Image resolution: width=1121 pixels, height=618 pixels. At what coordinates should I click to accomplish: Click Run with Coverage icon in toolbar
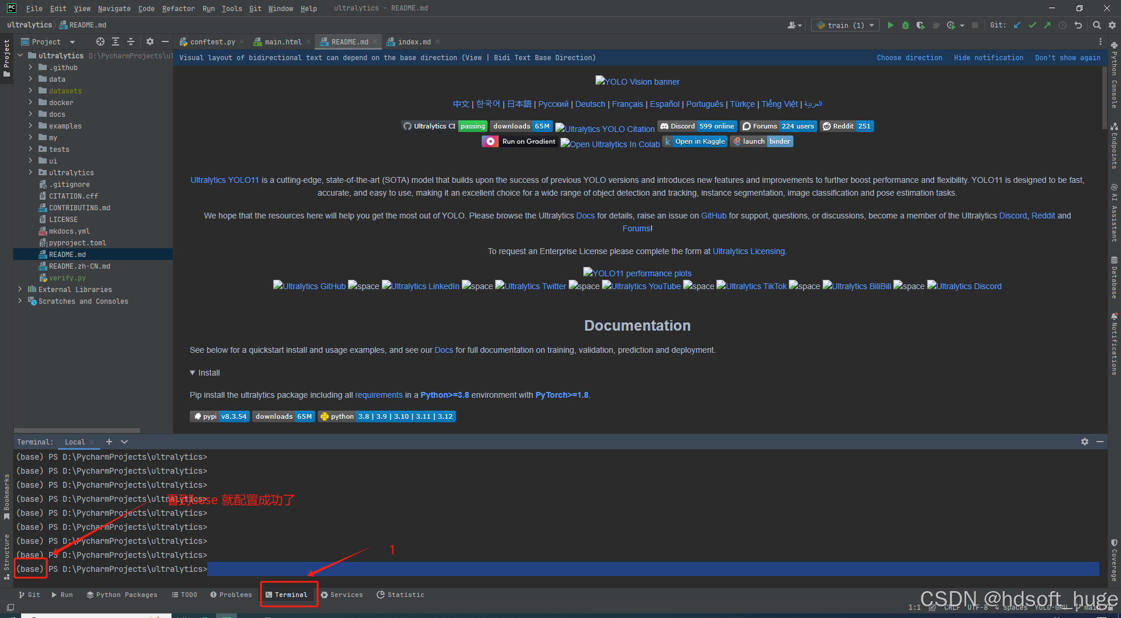[x=921, y=25]
